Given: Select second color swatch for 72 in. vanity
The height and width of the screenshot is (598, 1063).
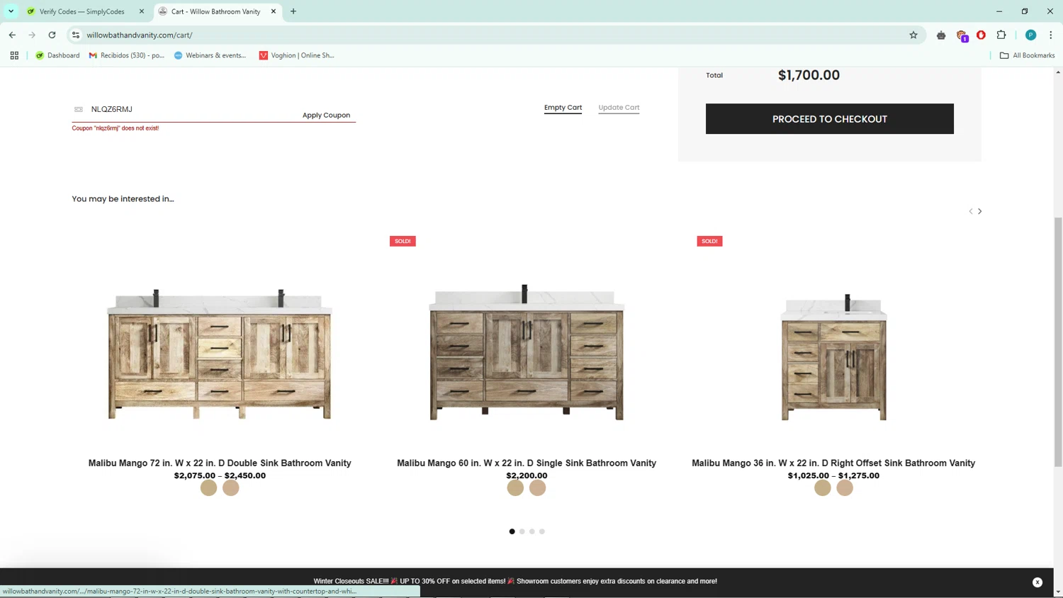Looking at the screenshot, I should point(231,487).
